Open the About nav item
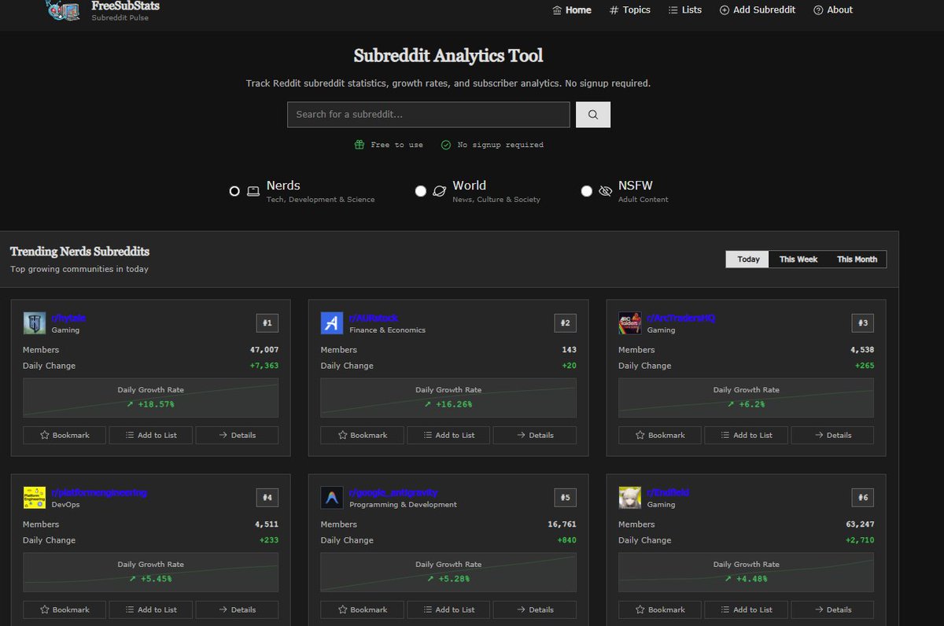944x626 pixels. pos(833,10)
